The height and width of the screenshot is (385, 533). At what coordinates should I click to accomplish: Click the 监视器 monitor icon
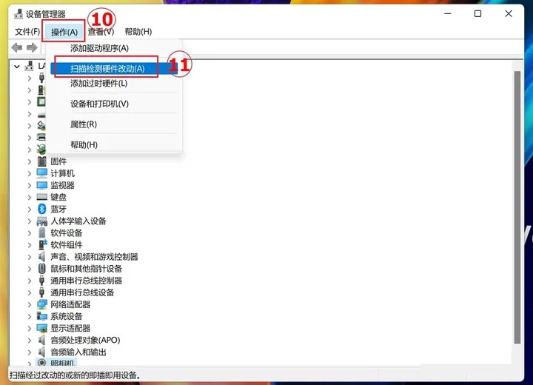pos(41,185)
